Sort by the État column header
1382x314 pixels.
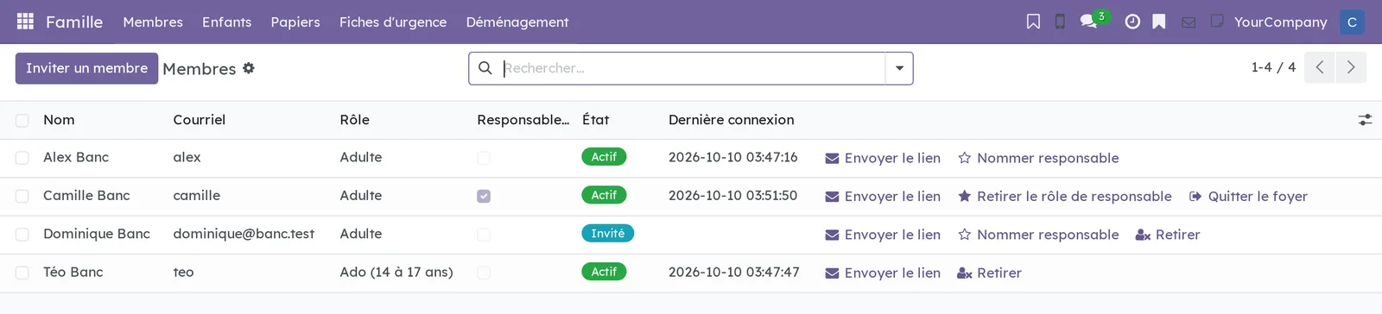(595, 120)
